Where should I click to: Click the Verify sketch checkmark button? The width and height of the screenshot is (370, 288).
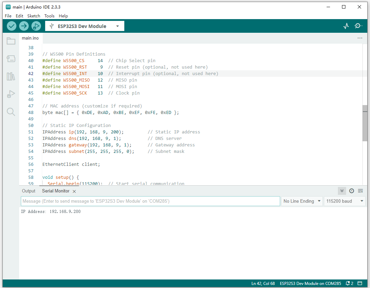12,26
